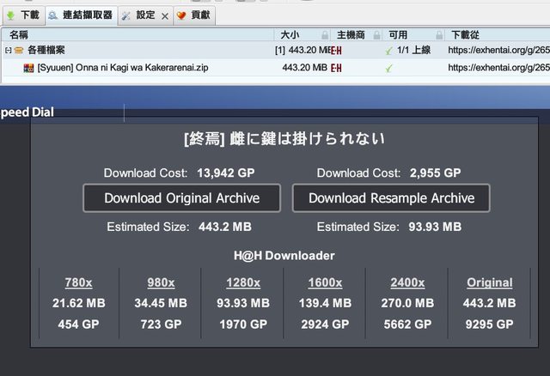Click the green availability check in zip row
Screen dimensions: 550x376
coord(389,68)
